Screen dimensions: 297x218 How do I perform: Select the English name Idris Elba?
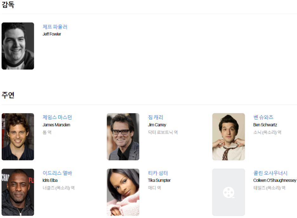[x=50, y=180]
